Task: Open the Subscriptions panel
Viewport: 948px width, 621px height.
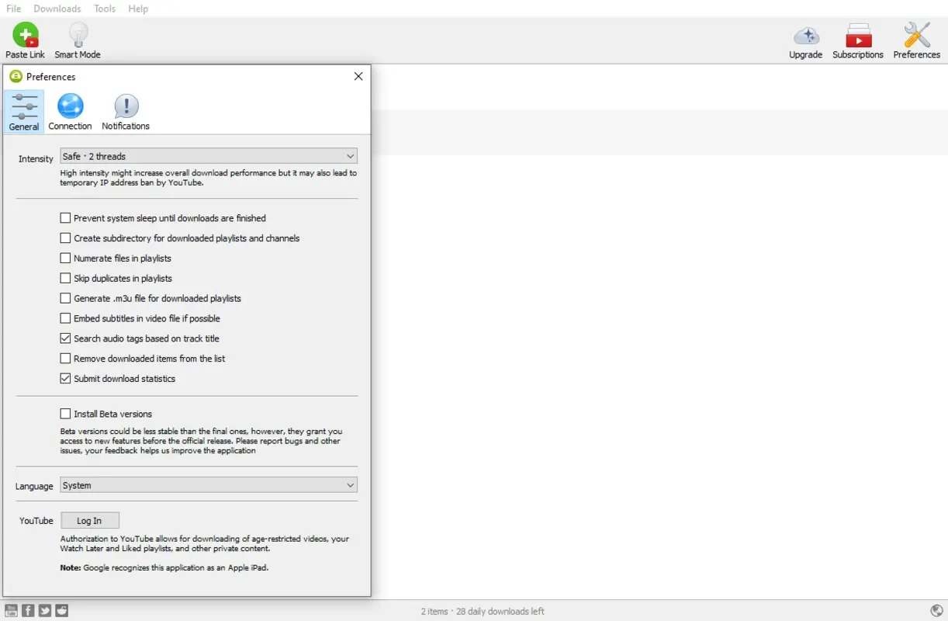Action: click(x=857, y=39)
